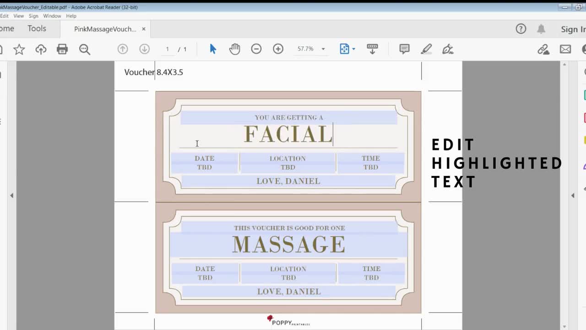Edit bottom voucher LOVE, DANIEL field

click(289, 291)
